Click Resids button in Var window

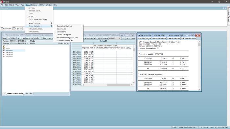[x=194, y=39]
